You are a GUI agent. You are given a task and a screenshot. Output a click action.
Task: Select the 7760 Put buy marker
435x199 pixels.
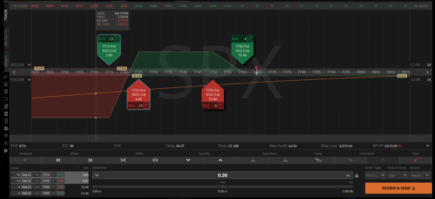coord(242,50)
